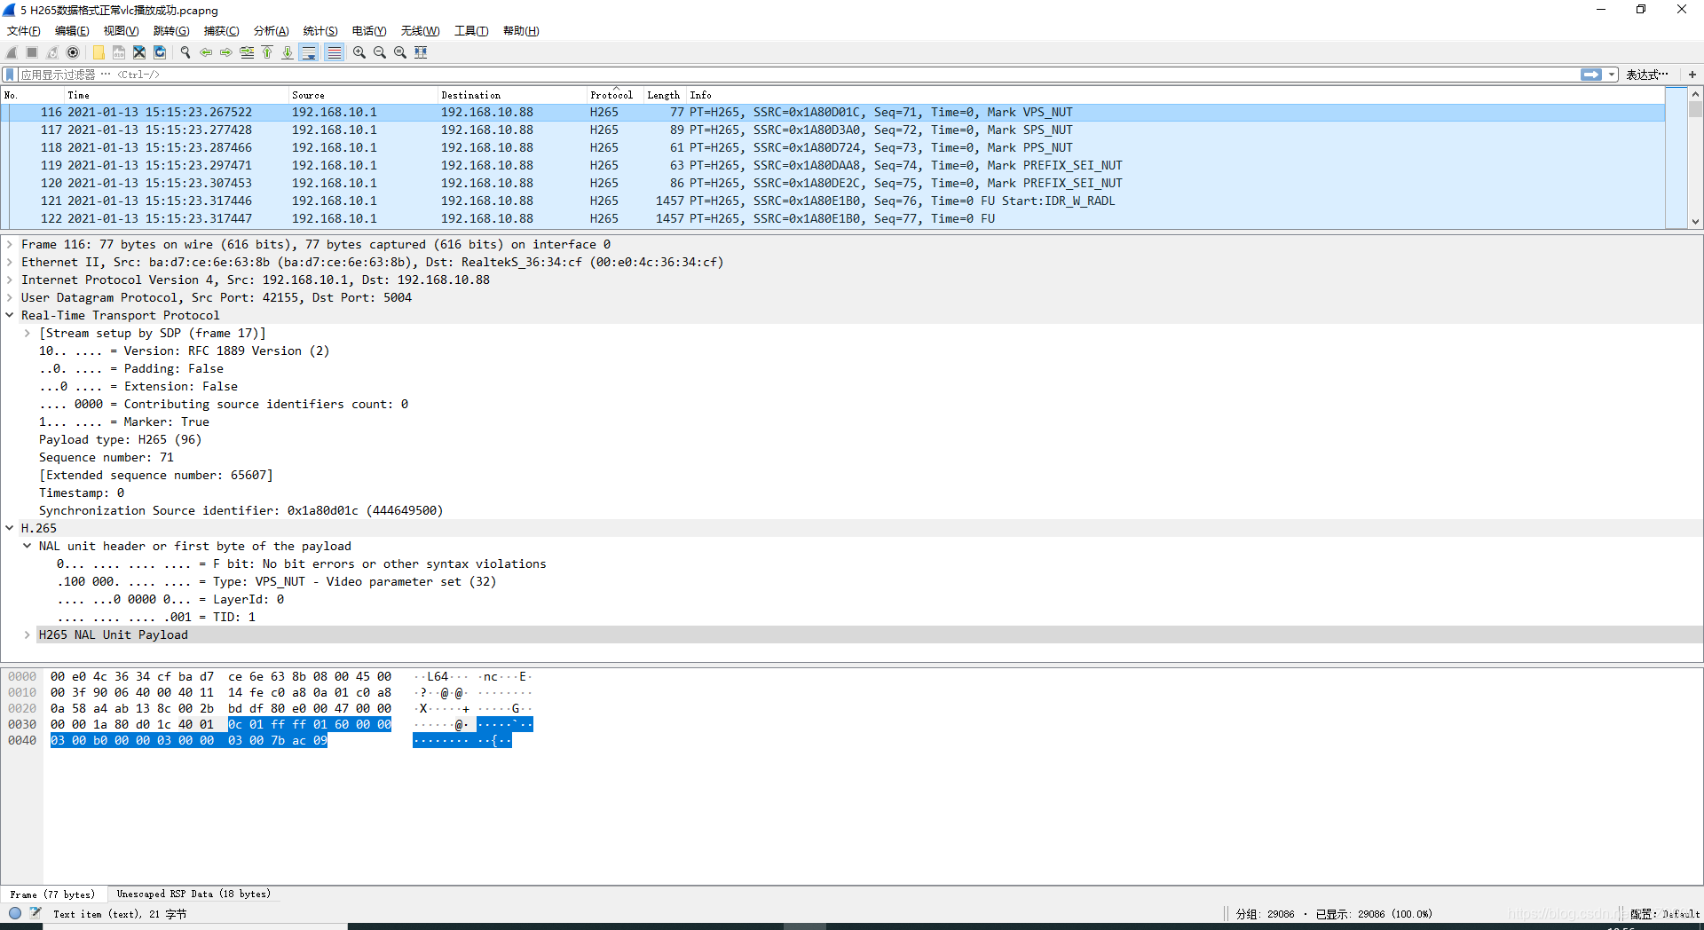
Task: Go forward in packet history
Action: coord(226,52)
